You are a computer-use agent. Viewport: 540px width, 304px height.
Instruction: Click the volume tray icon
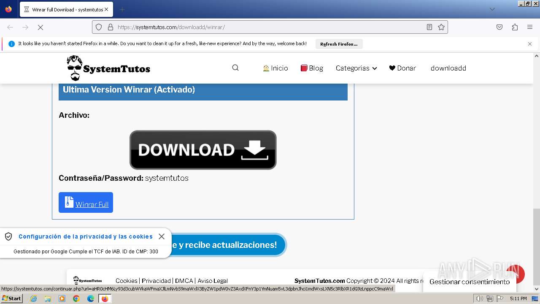pos(480,299)
